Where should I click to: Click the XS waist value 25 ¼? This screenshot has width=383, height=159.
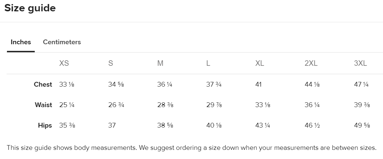tap(67, 105)
